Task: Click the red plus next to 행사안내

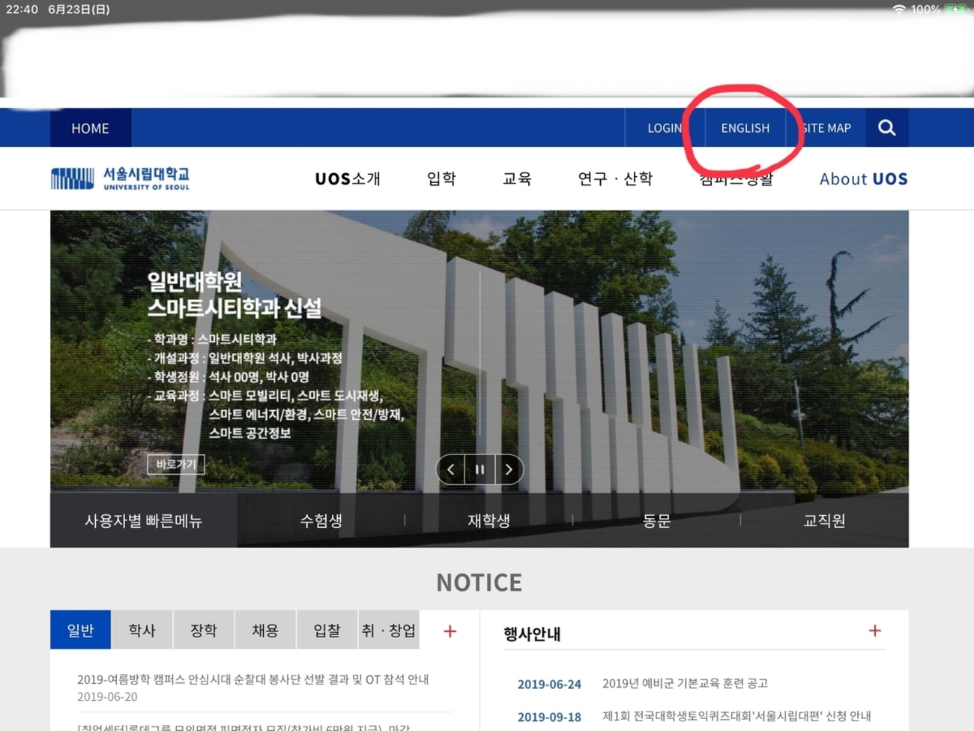Action: pos(874,631)
